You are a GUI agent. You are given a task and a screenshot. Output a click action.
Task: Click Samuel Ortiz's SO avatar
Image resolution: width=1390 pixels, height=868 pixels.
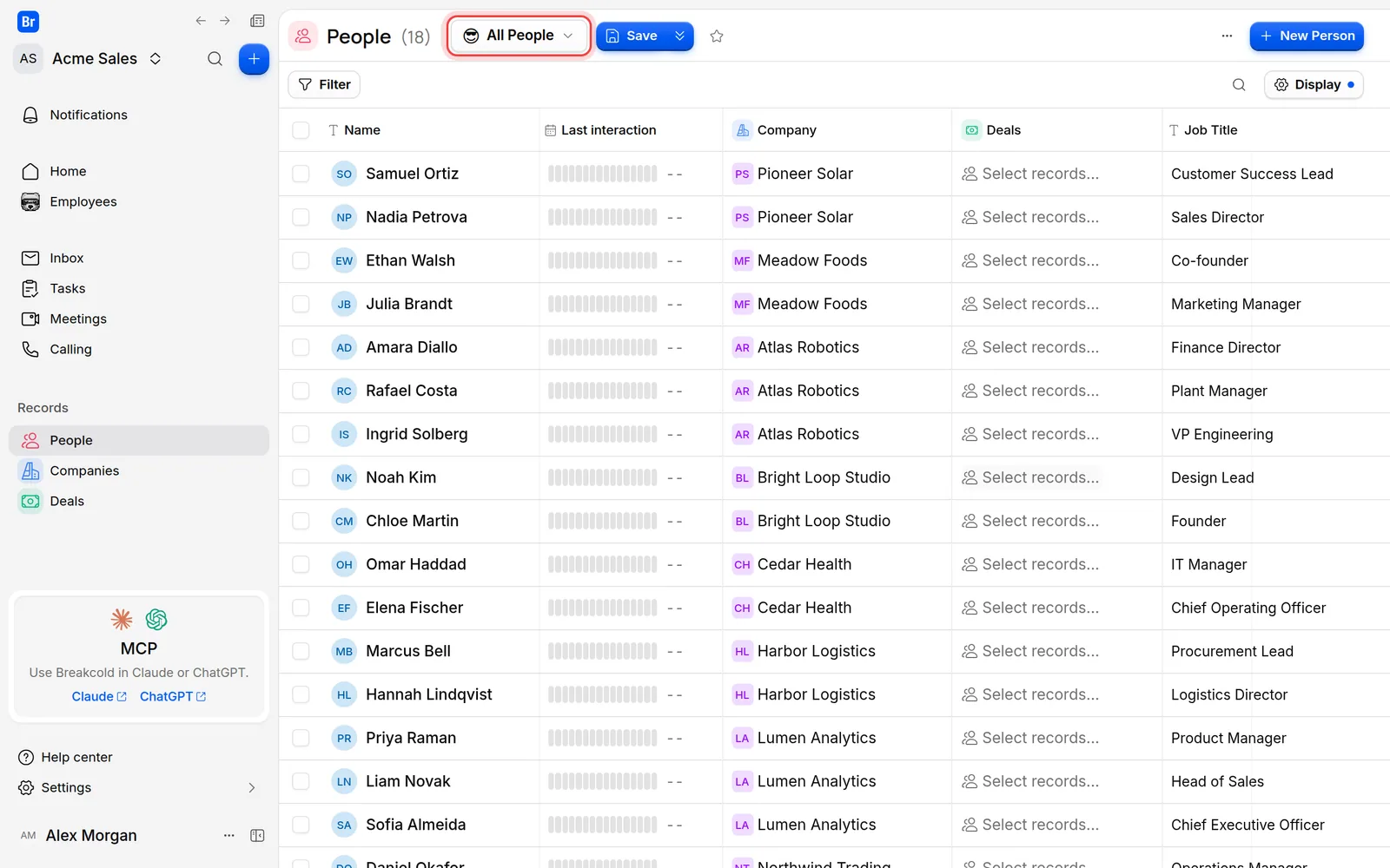click(x=344, y=174)
